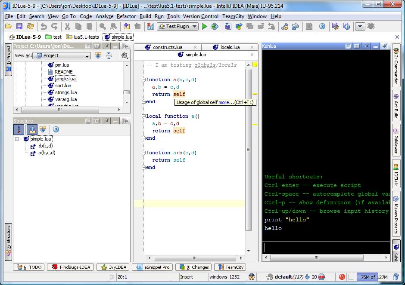Click the 'more...' link in the tooltip
405x285 pixels.
coord(224,102)
